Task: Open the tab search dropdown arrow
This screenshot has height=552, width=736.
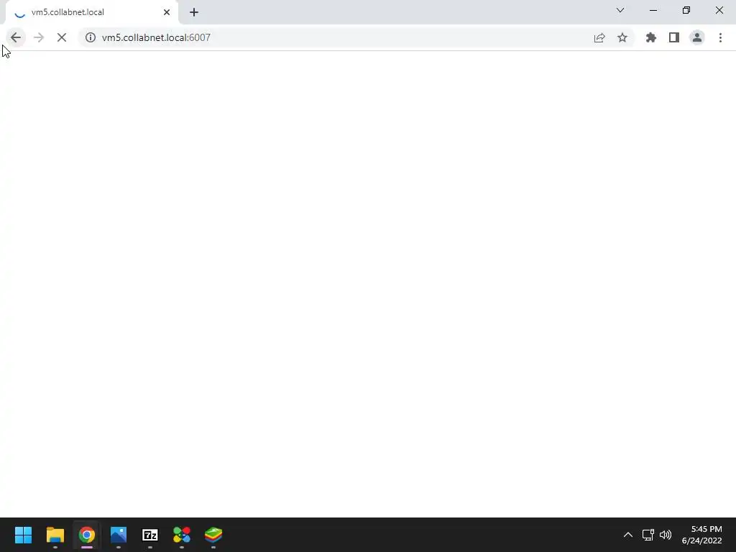Action: pyautogui.click(x=620, y=10)
